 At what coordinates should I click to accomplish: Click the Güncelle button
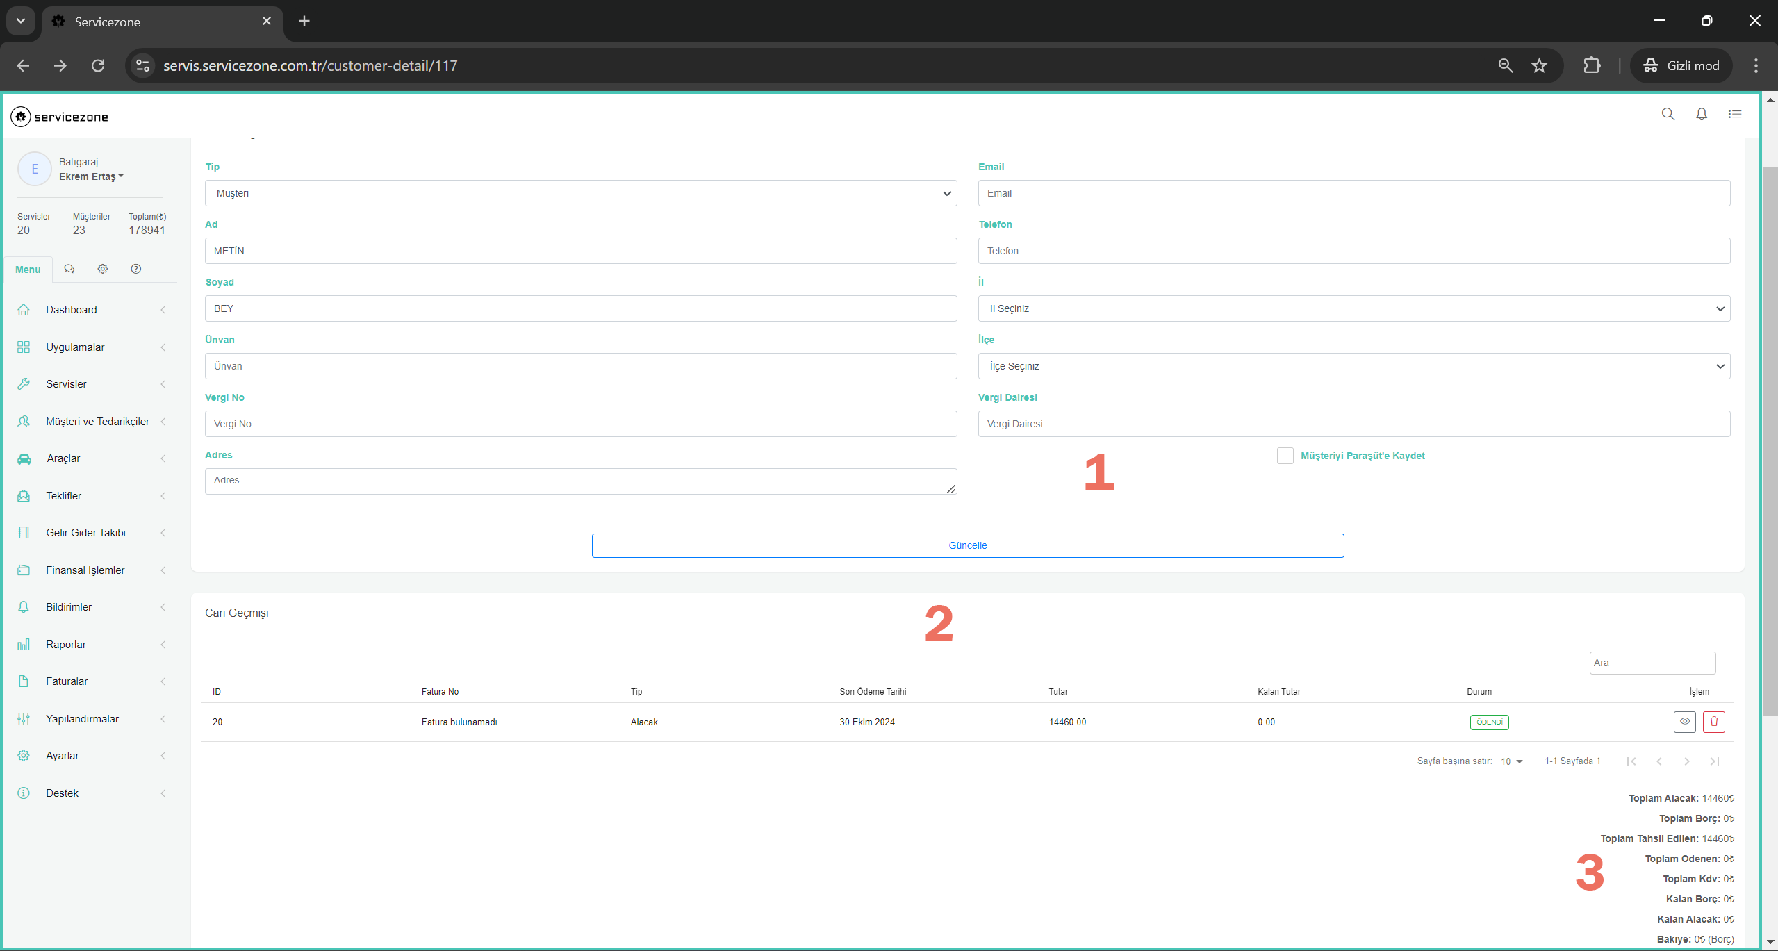tap(967, 545)
